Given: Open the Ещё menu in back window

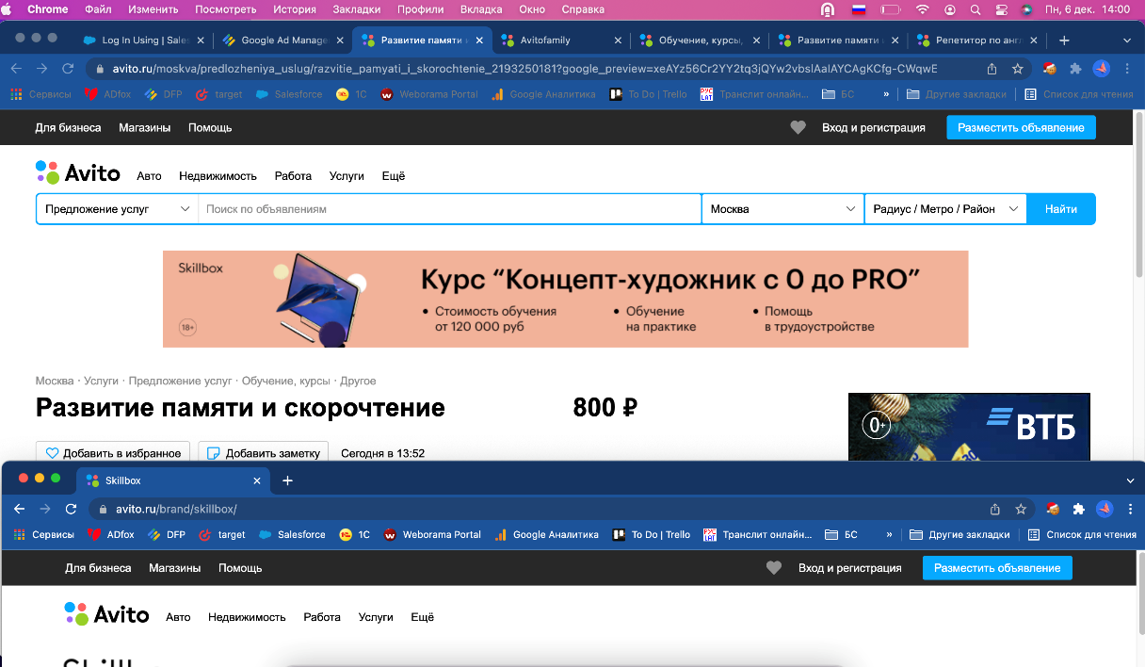Looking at the screenshot, I should tap(394, 176).
